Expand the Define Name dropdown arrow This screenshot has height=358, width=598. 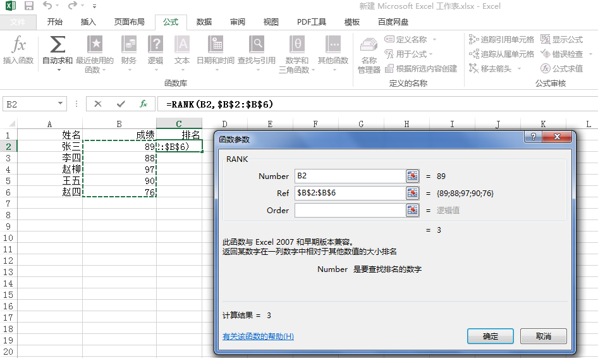(434, 39)
